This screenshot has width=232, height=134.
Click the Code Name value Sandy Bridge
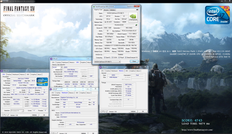coord(17,81)
